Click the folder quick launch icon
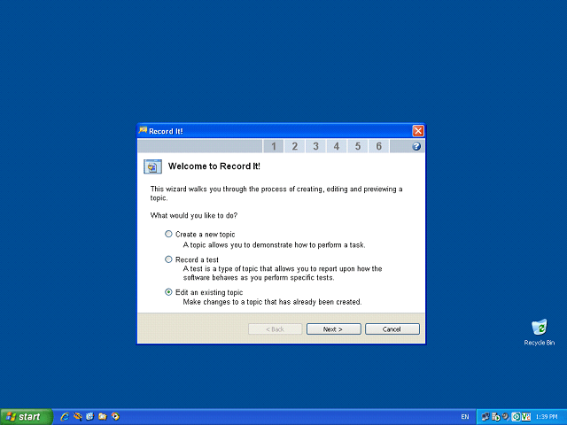567x425 pixels. coord(103,417)
